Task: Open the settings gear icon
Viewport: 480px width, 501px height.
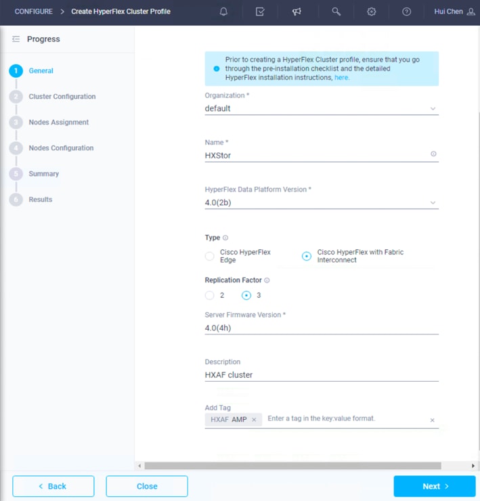Action: (372, 12)
